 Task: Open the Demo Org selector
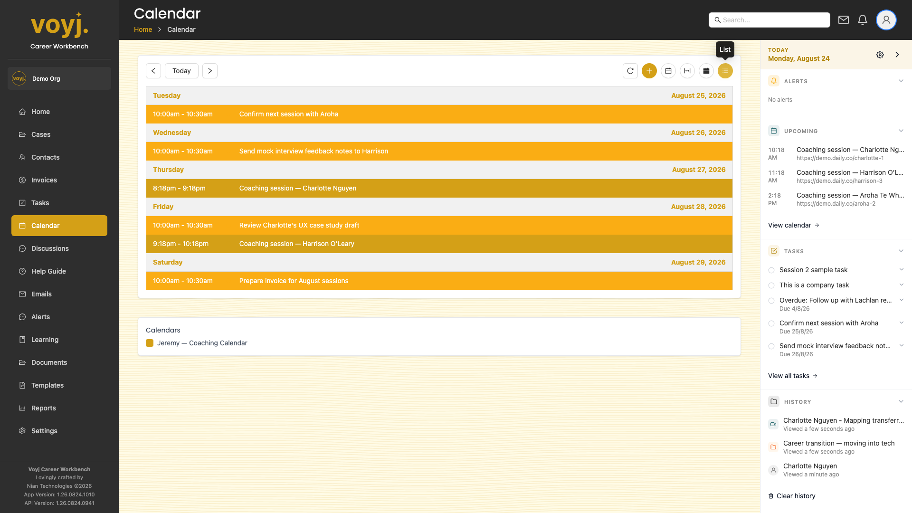coord(59,78)
